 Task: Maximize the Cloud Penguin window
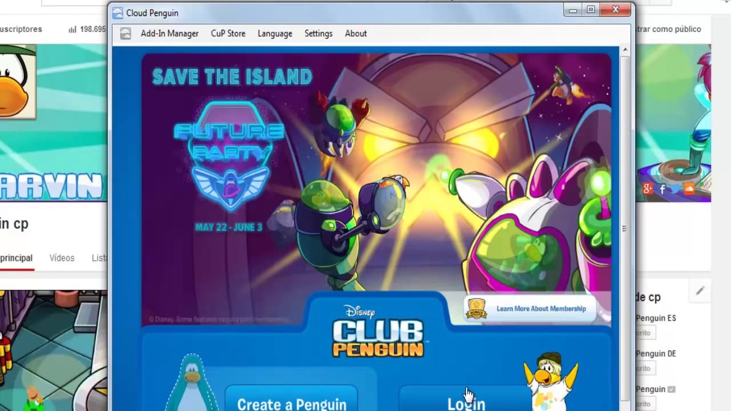pos(591,9)
